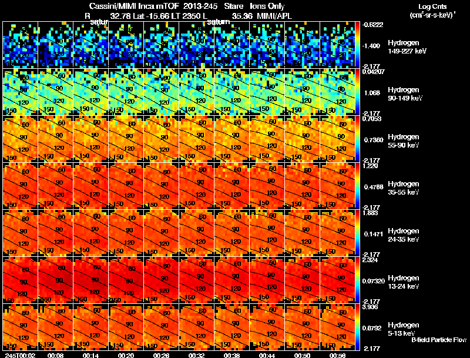470x358 pixels.
Task: Click the 00:44 time label
Action: (267, 355)
